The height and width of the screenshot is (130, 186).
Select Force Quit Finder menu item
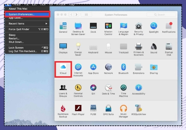[27, 29]
